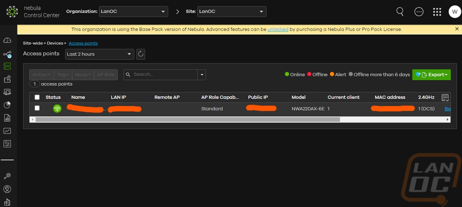Open the column settings icon in table header
Screen dimensions: 462x207
[x=445, y=97]
